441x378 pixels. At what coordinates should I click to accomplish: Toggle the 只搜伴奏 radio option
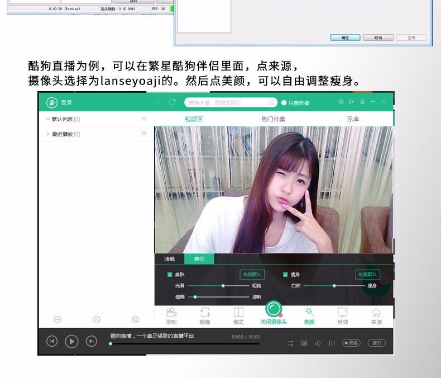284,103
